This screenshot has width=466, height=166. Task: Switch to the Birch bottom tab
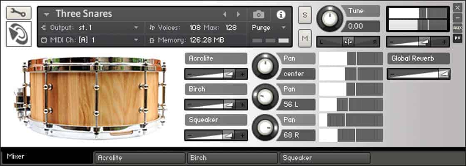coord(232,158)
